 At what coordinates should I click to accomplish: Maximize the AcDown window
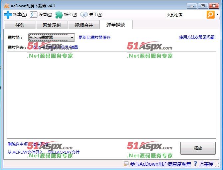coord(203,6)
